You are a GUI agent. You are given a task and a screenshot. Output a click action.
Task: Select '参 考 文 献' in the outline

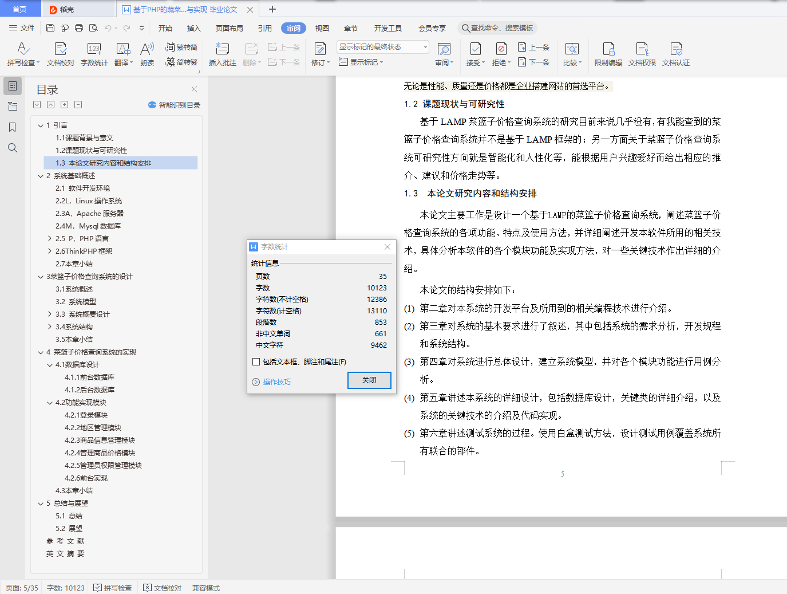65,541
